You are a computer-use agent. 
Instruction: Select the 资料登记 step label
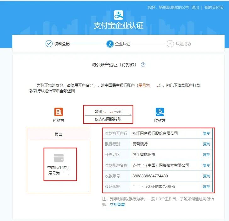point(62,44)
